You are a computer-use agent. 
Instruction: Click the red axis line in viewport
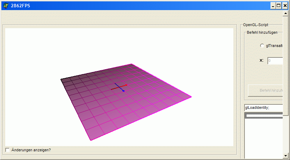tap(122, 86)
